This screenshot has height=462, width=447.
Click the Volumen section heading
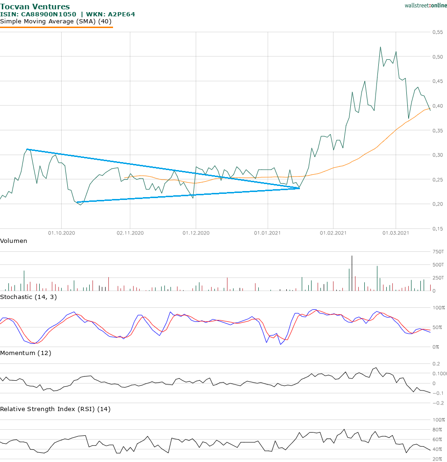(14, 241)
